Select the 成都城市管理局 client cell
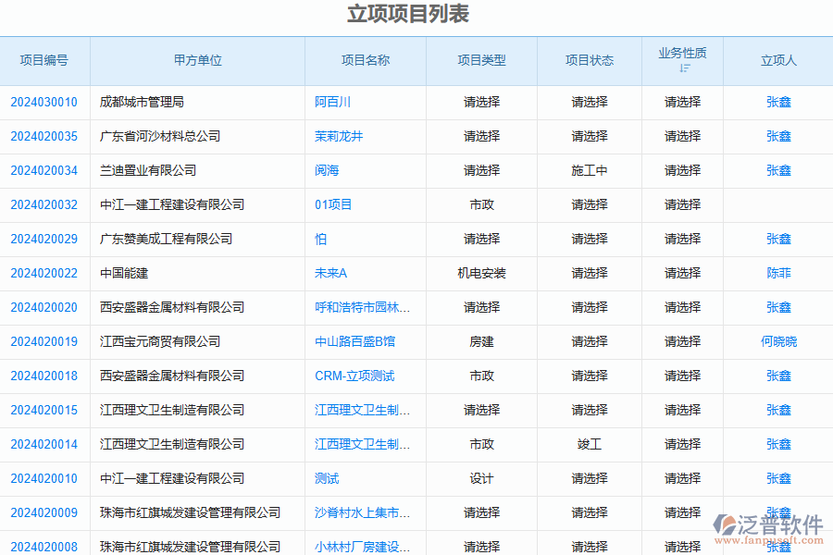This screenshot has width=833, height=555. point(142,102)
